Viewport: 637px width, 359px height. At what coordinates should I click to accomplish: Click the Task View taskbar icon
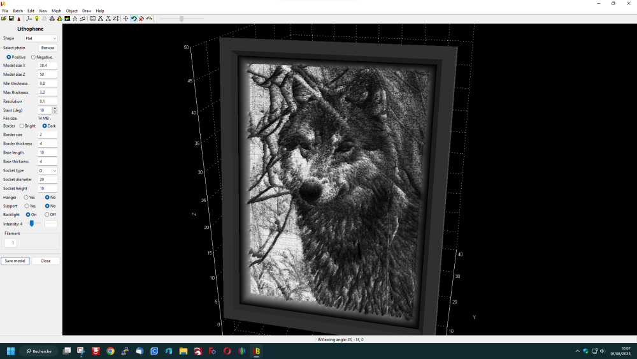pyautogui.click(x=67, y=351)
